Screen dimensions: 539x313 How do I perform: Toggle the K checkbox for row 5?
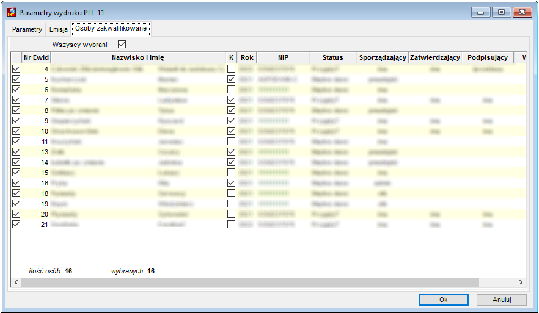coord(232,79)
